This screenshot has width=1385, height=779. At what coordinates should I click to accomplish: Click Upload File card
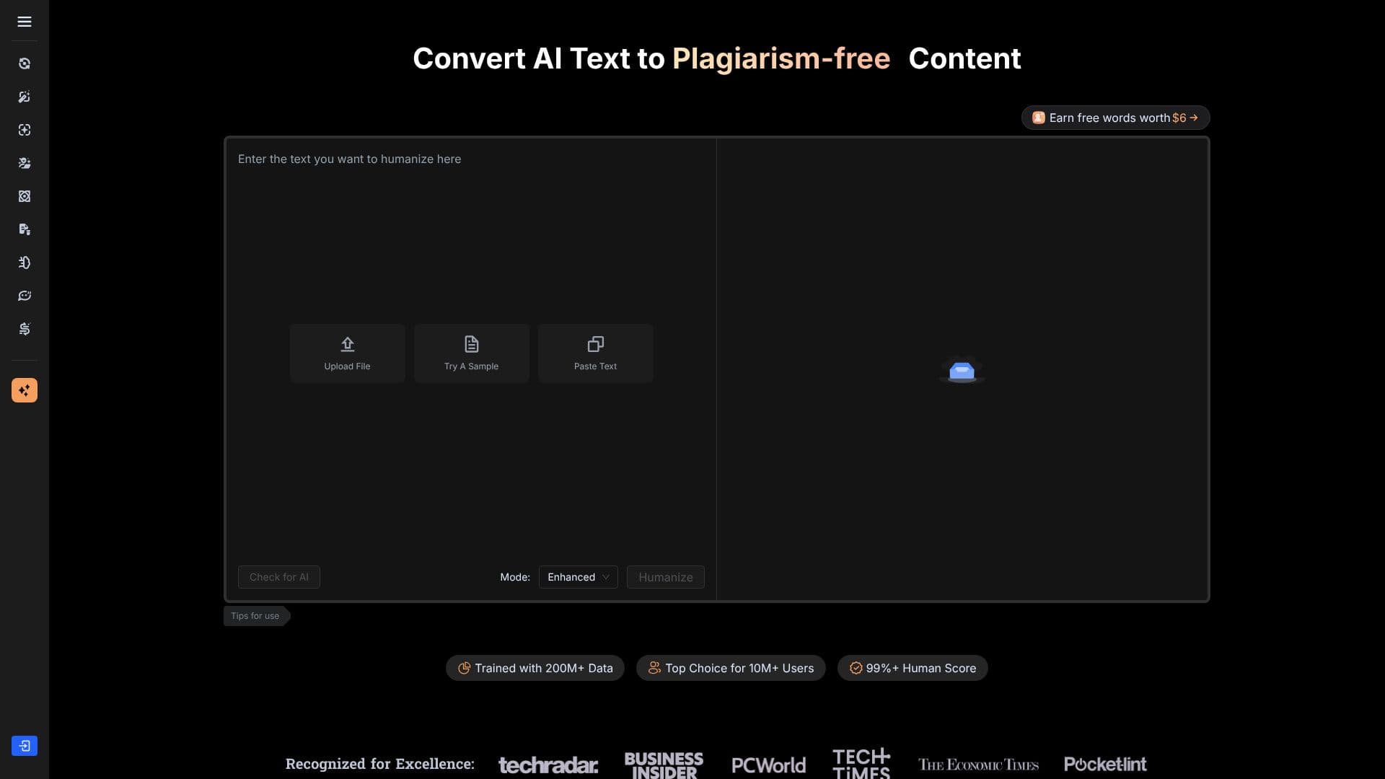point(347,353)
